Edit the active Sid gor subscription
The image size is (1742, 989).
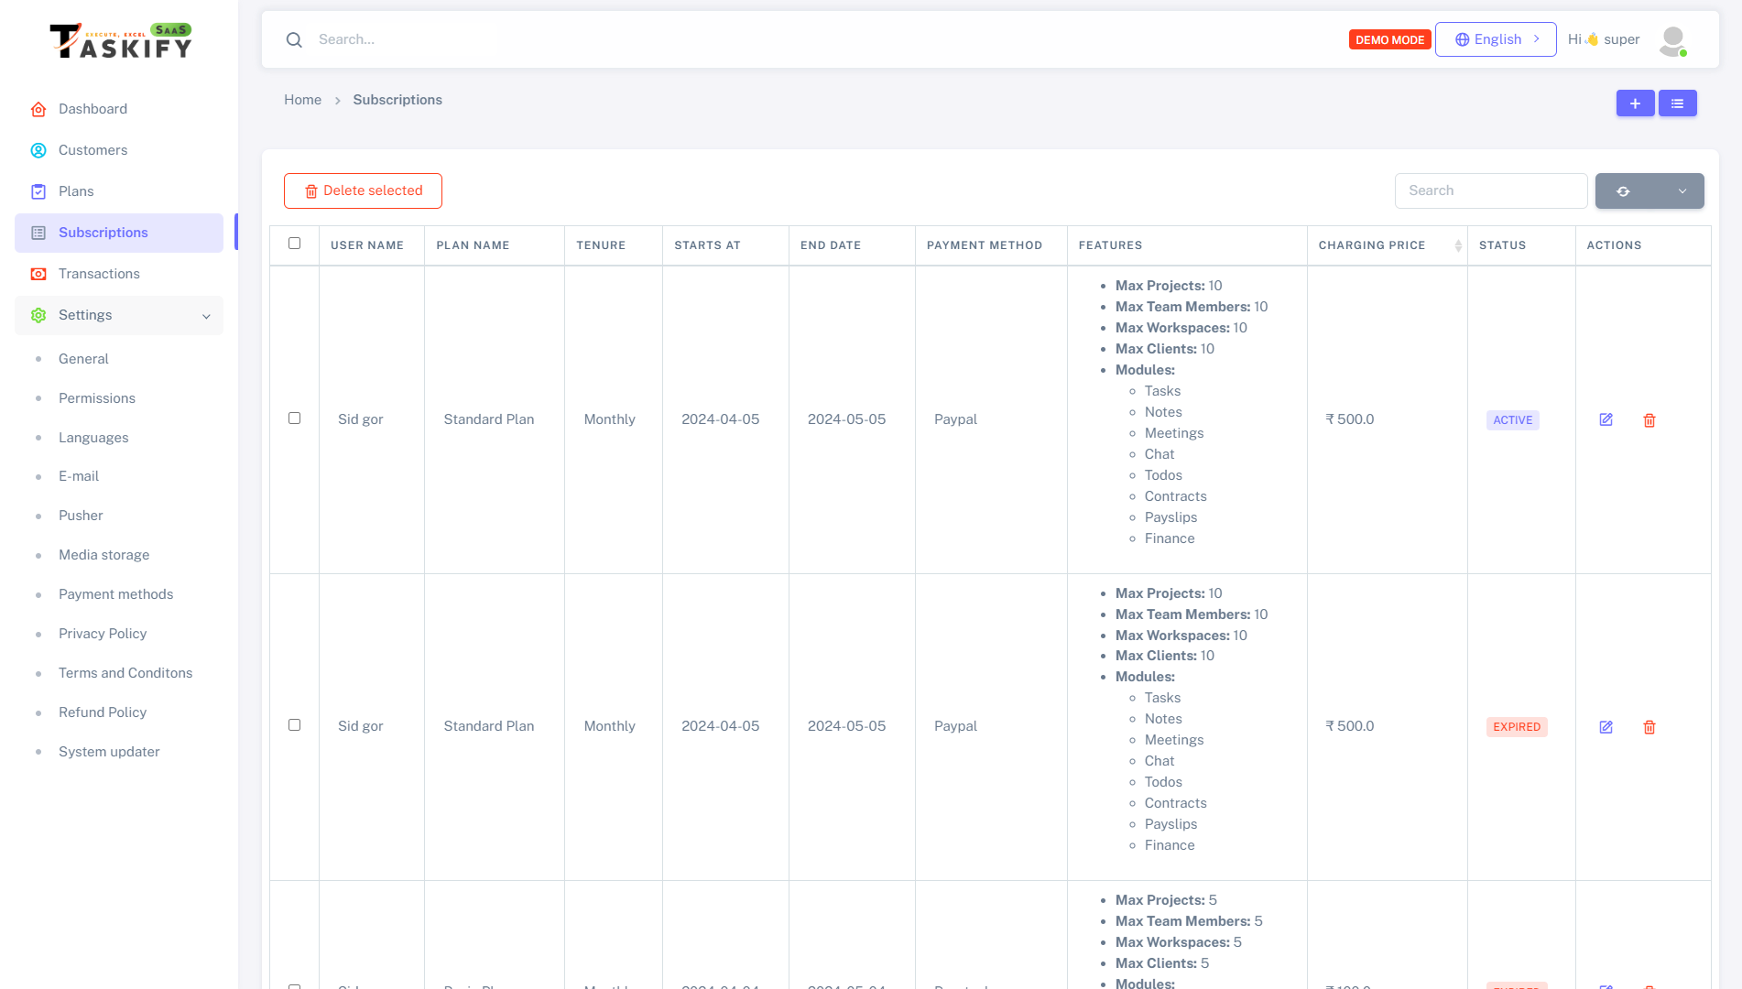tap(1606, 419)
